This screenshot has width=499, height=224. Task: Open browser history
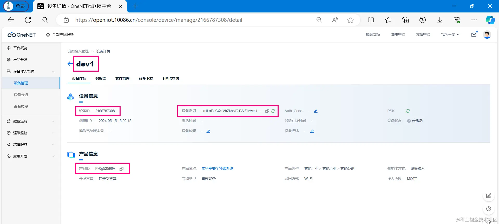pos(423,20)
